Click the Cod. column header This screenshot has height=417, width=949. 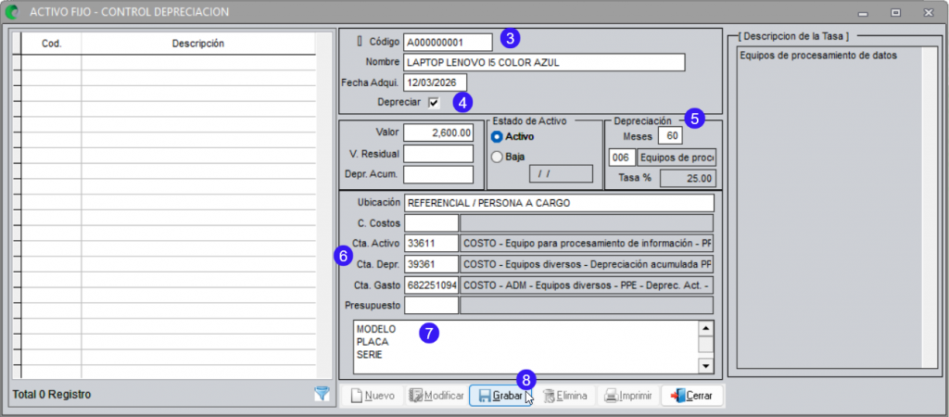click(52, 44)
